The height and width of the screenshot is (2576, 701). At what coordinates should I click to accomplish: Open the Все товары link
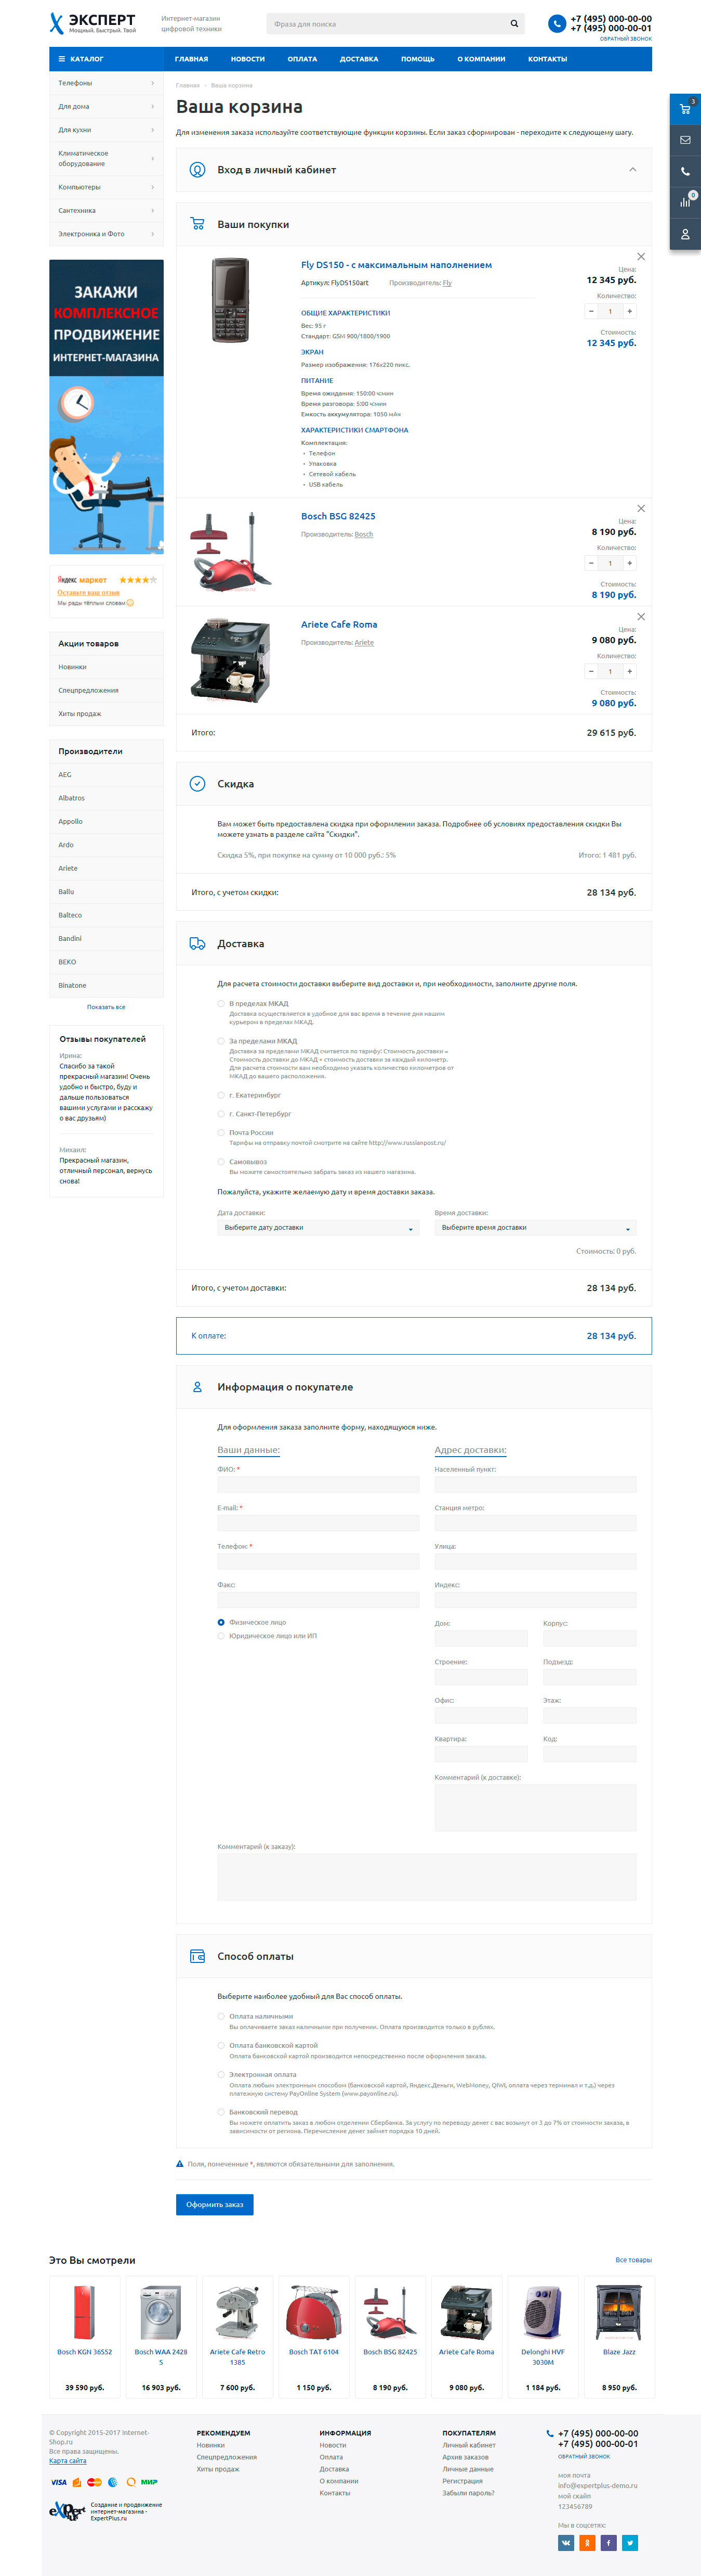coord(633,2260)
